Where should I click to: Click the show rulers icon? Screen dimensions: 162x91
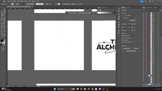pos(130,24)
